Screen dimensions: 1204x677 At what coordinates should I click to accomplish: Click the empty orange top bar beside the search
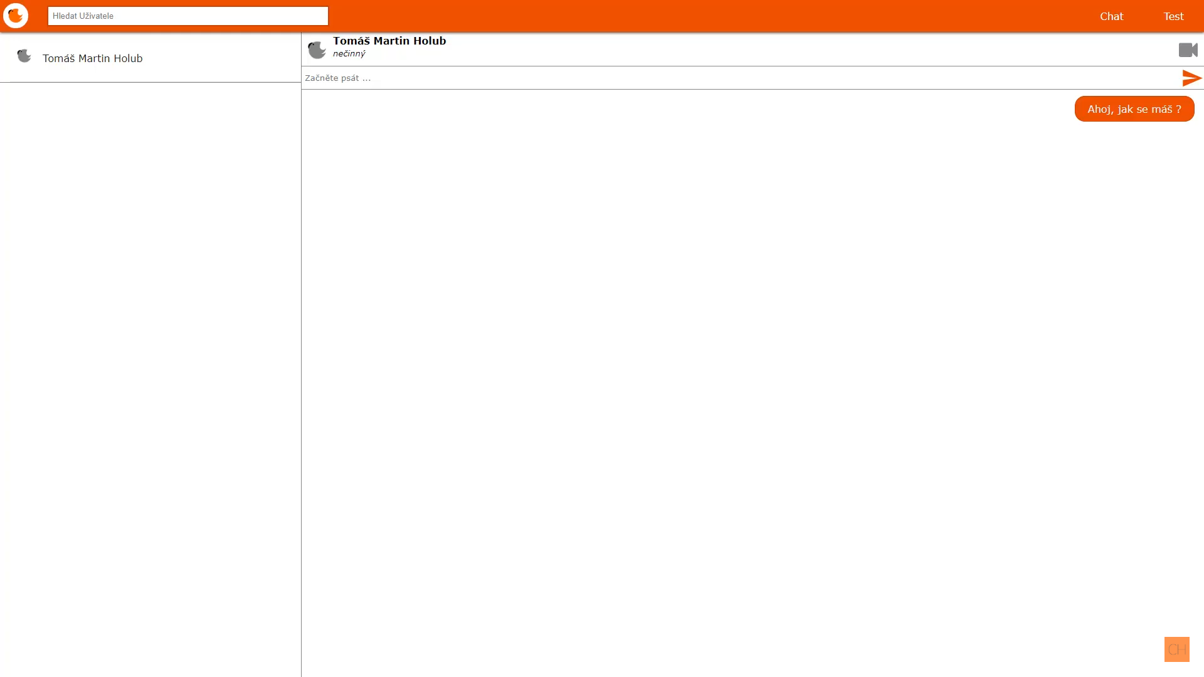click(x=690, y=16)
